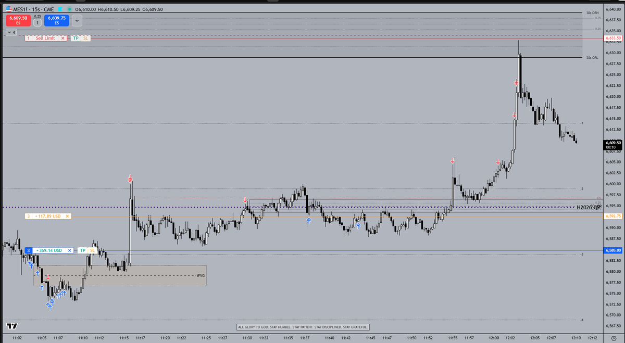This screenshot has width=625, height=343.
Task: Click the ALL GLORY TO GOD text banner
Action: [303, 327]
